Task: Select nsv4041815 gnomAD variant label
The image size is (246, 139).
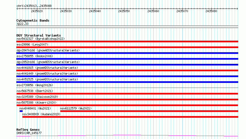Action: 47,68
